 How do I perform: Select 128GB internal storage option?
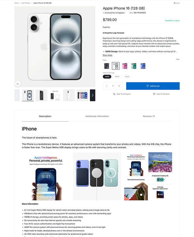107,77
